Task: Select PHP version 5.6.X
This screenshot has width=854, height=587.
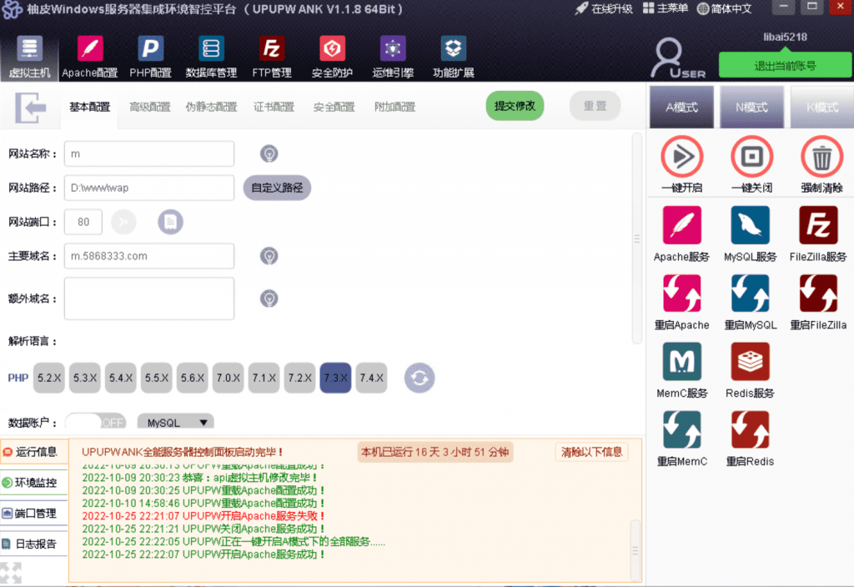Action: pos(192,378)
